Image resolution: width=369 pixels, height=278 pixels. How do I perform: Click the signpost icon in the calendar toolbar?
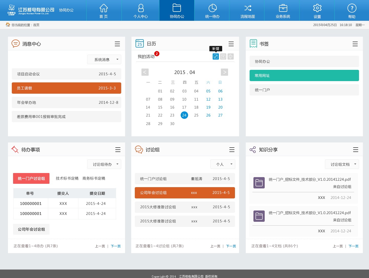[x=230, y=56]
